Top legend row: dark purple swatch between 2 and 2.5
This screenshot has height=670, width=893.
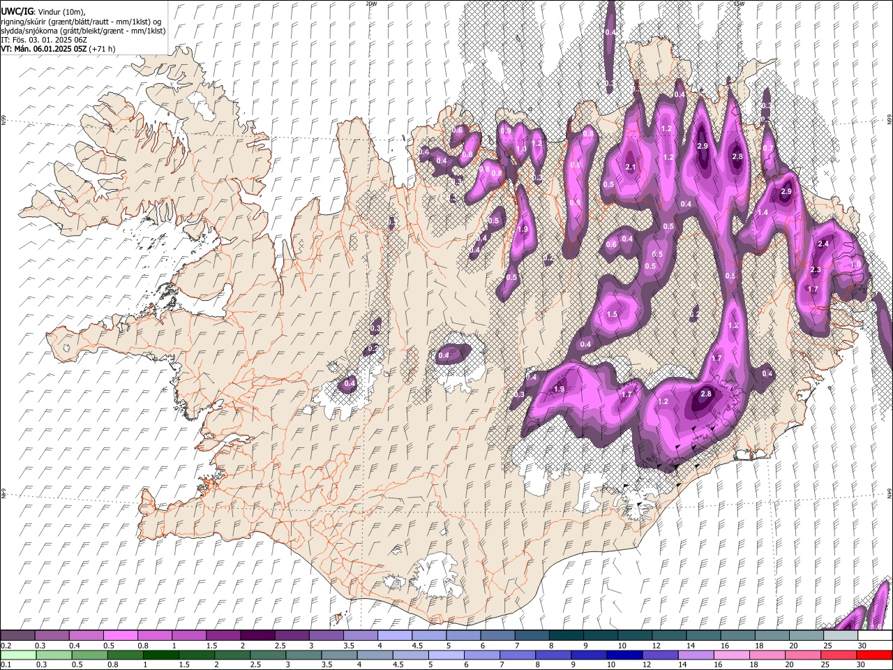[x=257, y=636]
